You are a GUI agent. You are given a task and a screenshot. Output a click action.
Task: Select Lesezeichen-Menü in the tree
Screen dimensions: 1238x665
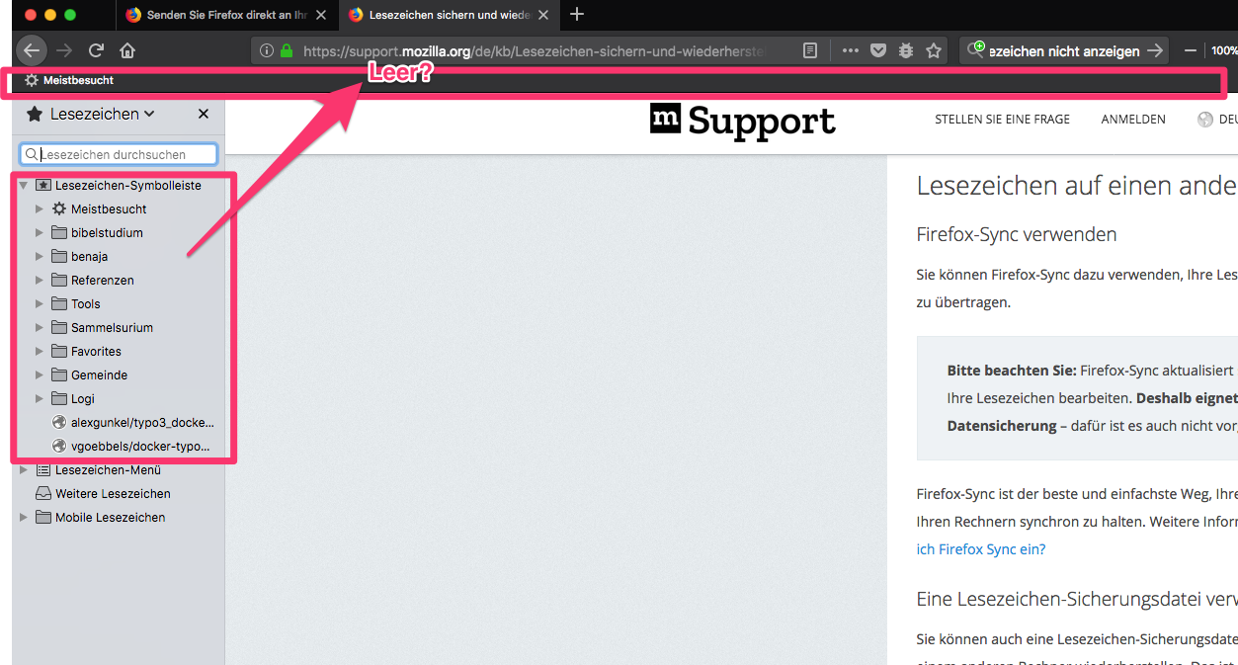(108, 469)
